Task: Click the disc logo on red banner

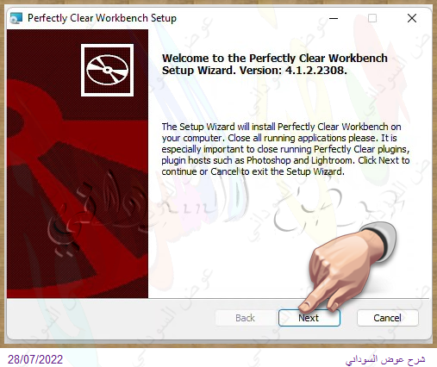Action: [x=107, y=70]
